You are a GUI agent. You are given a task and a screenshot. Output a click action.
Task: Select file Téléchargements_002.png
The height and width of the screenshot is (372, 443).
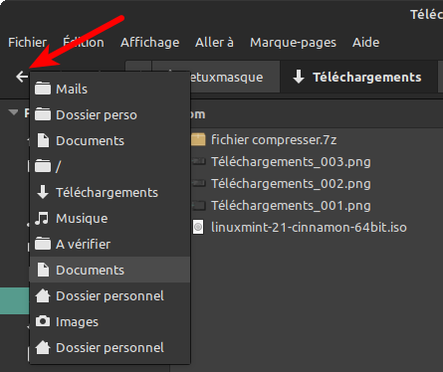pos(291,184)
